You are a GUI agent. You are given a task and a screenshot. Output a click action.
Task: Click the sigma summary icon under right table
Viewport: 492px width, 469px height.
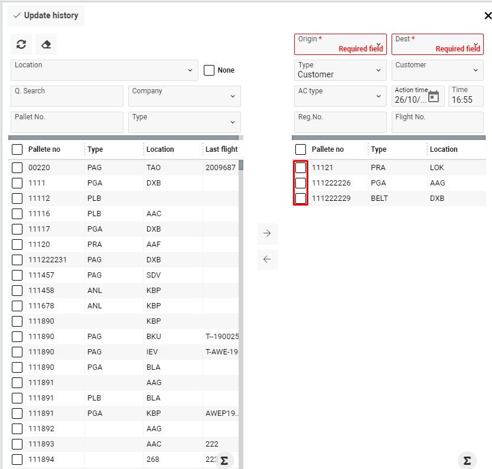point(467,461)
